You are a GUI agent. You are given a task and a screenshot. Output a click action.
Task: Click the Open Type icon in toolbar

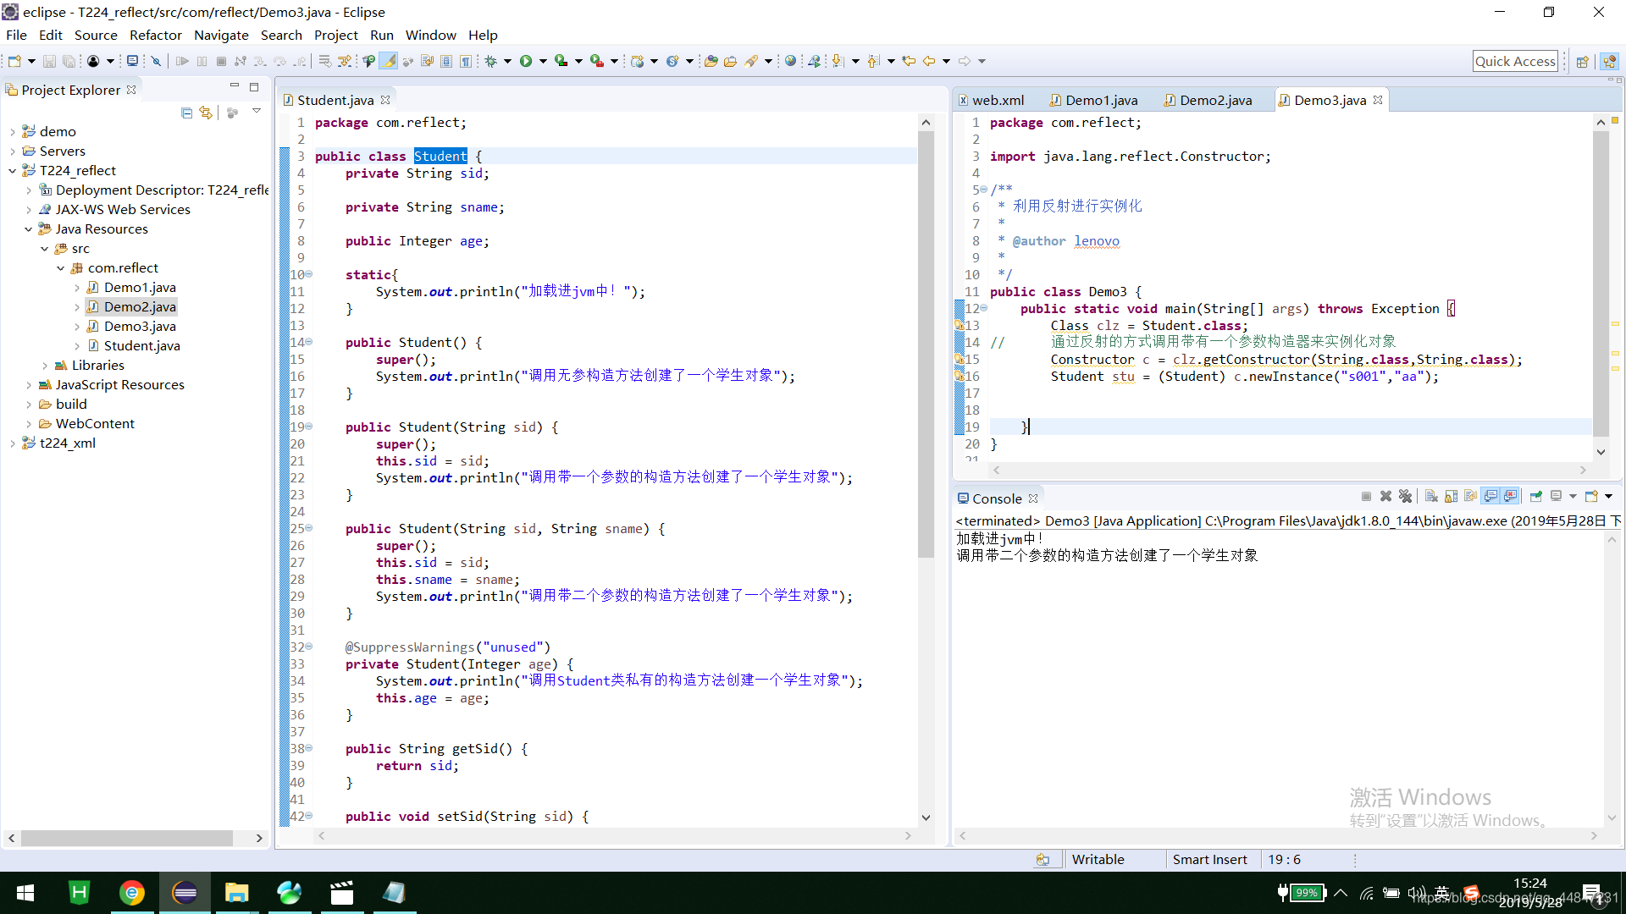point(711,61)
